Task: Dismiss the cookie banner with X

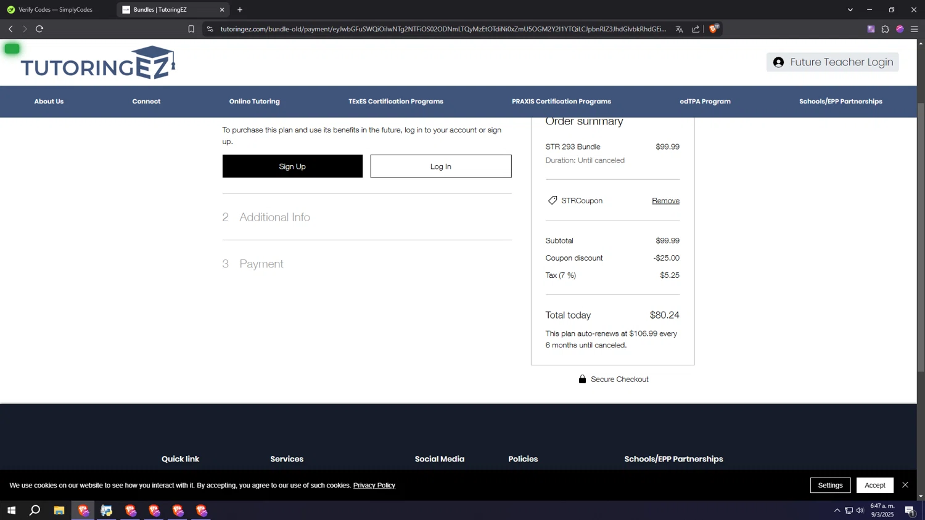Action: click(905, 485)
